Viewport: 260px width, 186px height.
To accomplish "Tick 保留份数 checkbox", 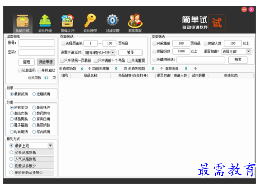I will [x=154, y=51].
